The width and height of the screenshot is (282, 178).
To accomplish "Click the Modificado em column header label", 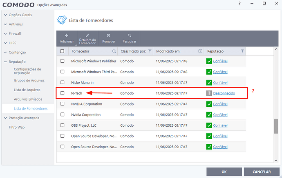I will pos(168,51).
